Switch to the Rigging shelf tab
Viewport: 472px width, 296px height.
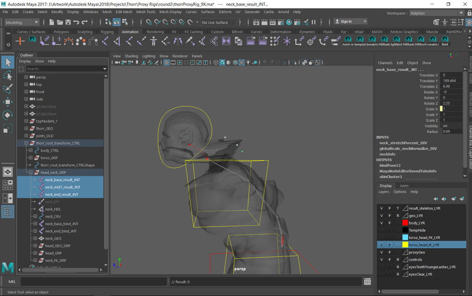[x=107, y=32]
